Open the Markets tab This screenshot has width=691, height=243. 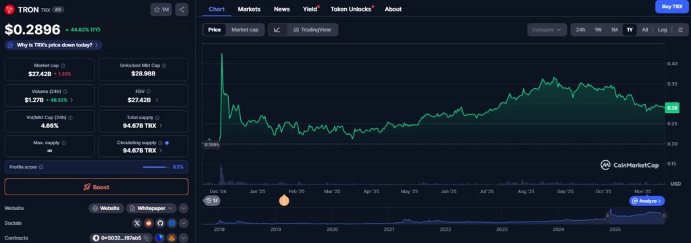(249, 9)
